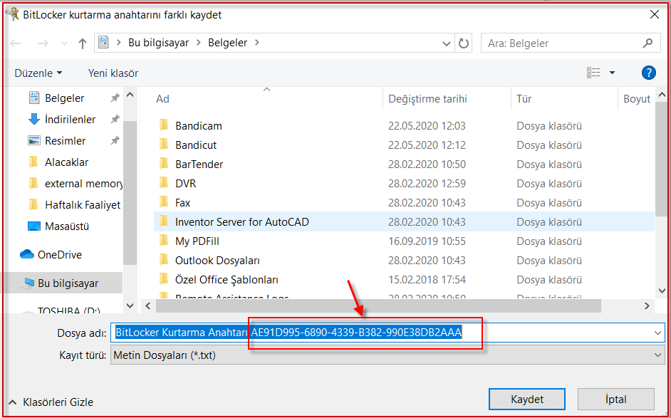Expand the view options dropdown arrow
671x418 pixels.
pyautogui.click(x=612, y=73)
